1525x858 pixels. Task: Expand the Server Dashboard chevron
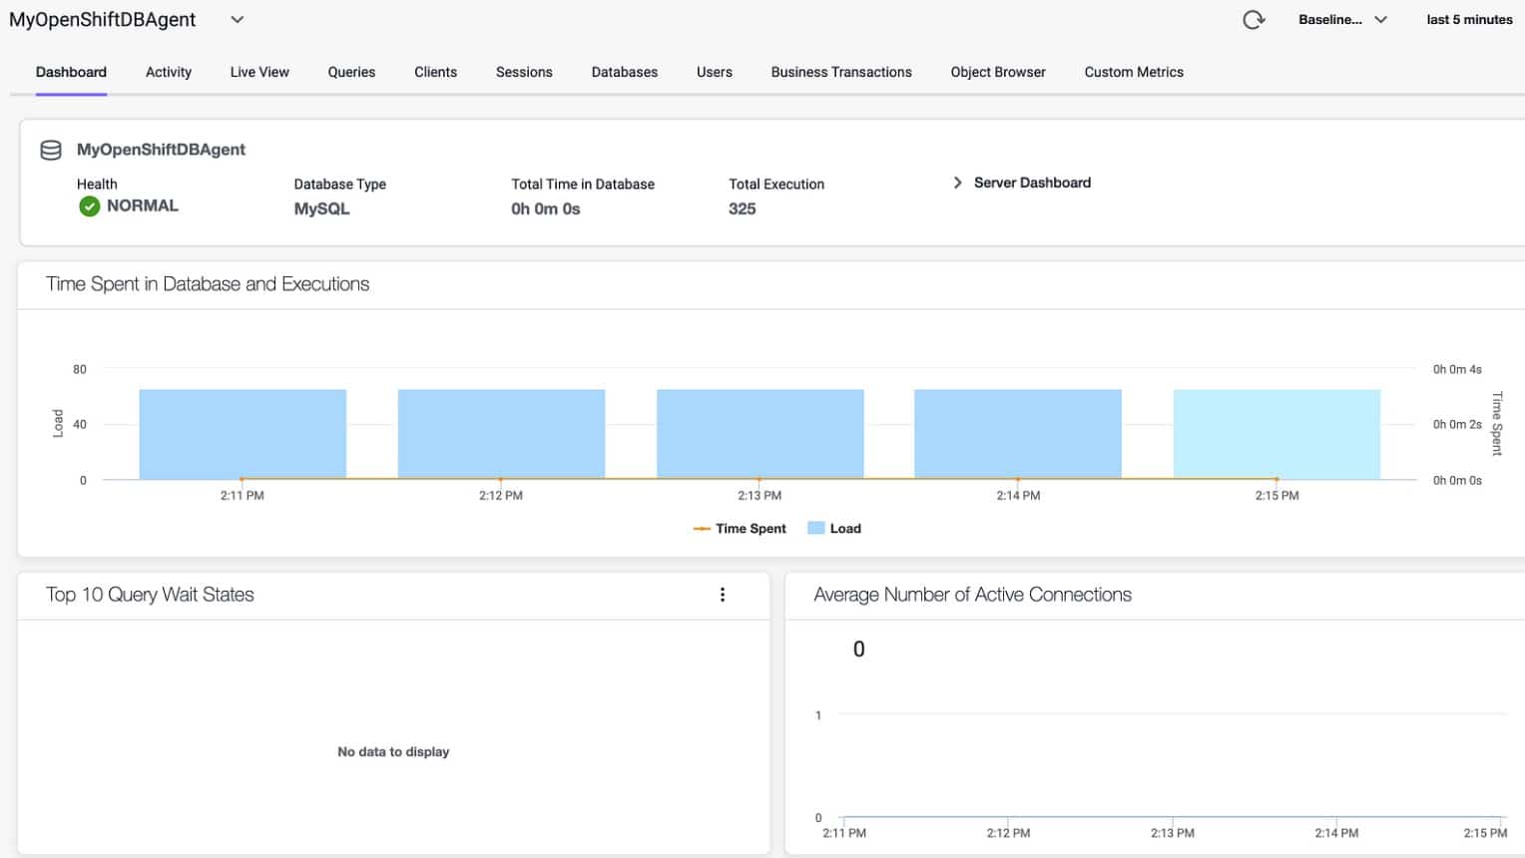pyautogui.click(x=957, y=183)
